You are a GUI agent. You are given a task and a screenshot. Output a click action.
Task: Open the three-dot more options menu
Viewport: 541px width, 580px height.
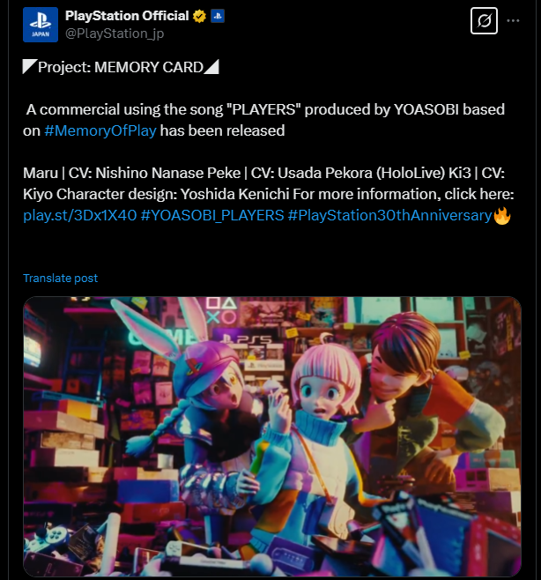[x=513, y=21]
